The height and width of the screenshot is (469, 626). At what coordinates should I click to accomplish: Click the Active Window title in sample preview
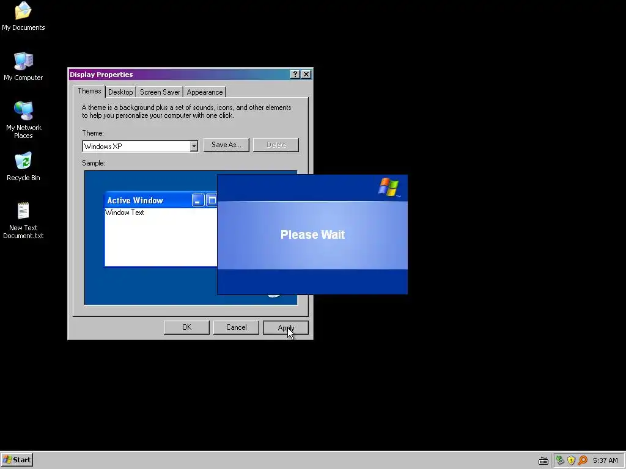tap(135, 200)
